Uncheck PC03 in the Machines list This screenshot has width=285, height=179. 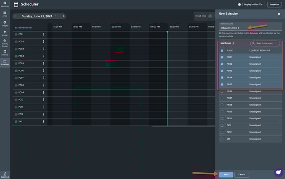coord(222,71)
